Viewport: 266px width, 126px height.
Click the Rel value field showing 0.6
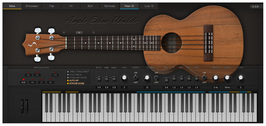(167, 88)
